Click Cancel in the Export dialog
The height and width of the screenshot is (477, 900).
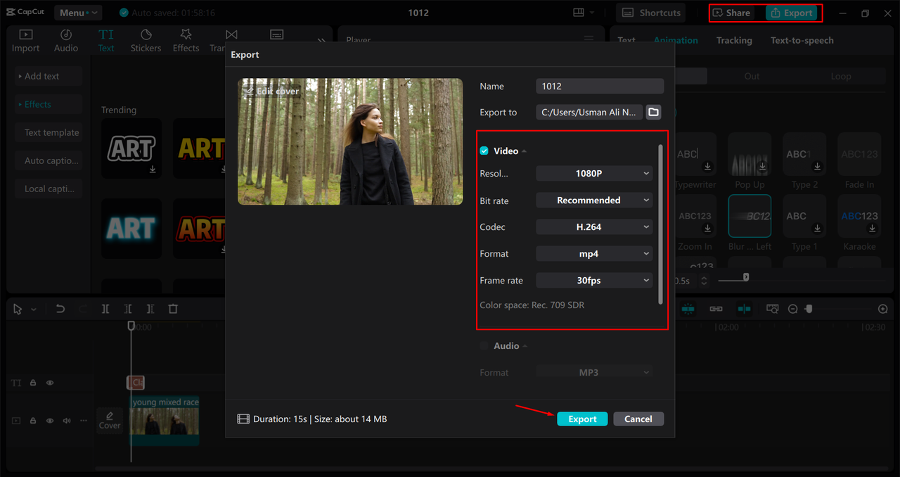638,419
